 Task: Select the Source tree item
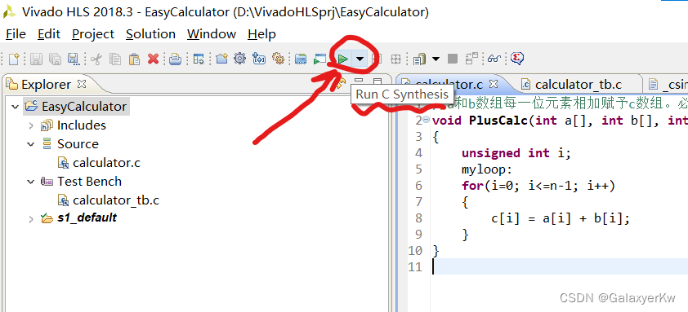[78, 144]
